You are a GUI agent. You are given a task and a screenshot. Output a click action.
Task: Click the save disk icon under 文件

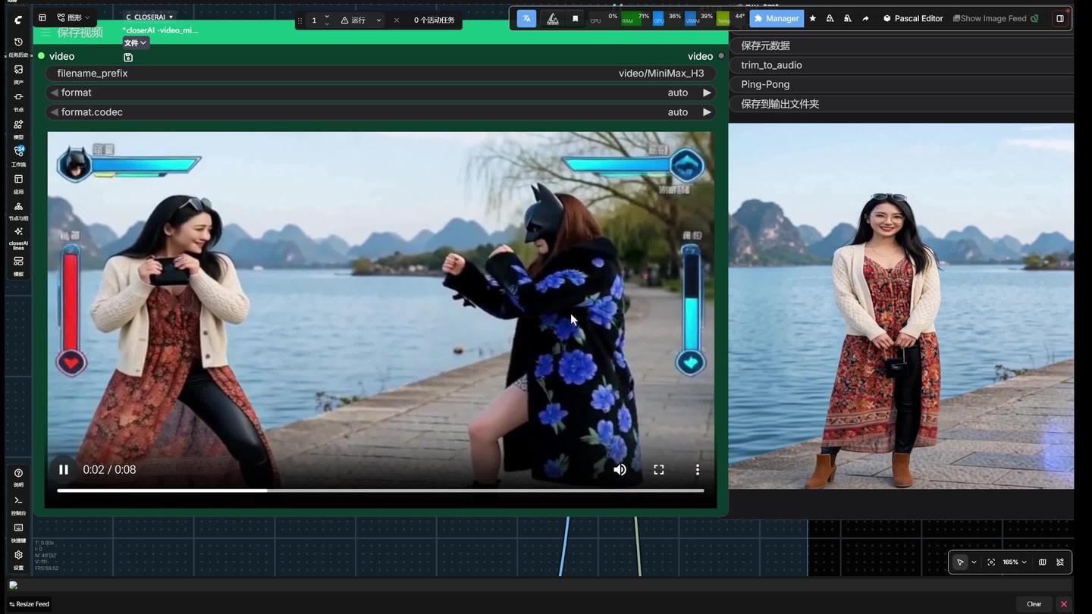tap(128, 57)
